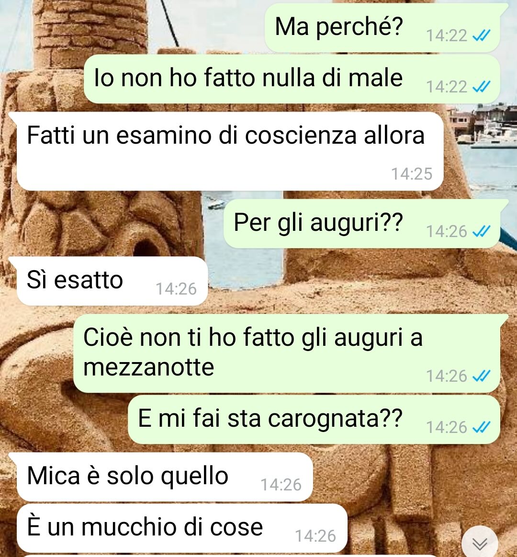Image resolution: width=517 pixels, height=557 pixels.
Task: Tap the 14:25 timestamp on received message
Action: 412,174
